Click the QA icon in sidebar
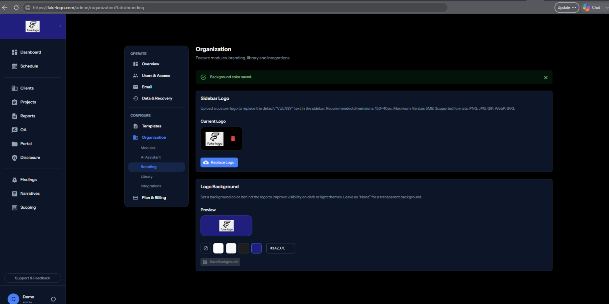Image resolution: width=609 pixels, height=304 pixels. 15,130
